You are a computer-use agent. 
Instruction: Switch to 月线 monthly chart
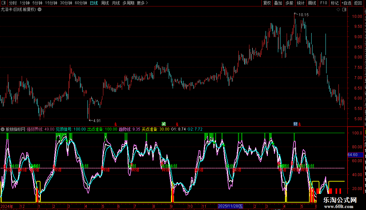116,3
